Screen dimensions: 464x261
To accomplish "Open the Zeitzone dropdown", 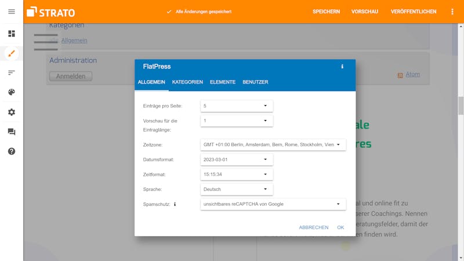I will tap(273, 144).
